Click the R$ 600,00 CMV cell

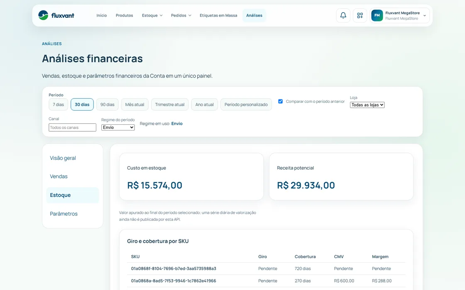click(344, 281)
